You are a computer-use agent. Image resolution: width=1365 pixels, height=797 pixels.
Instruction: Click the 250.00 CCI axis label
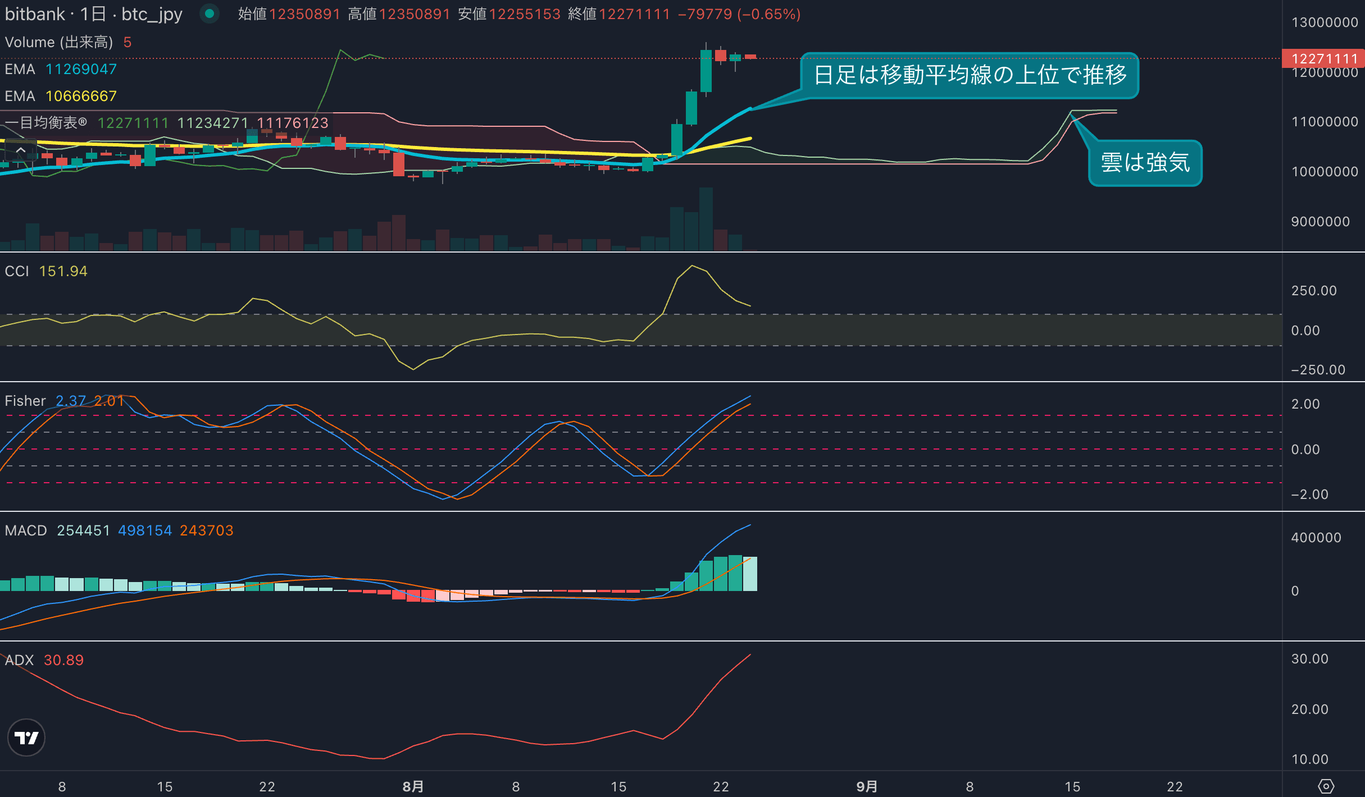click(1314, 291)
